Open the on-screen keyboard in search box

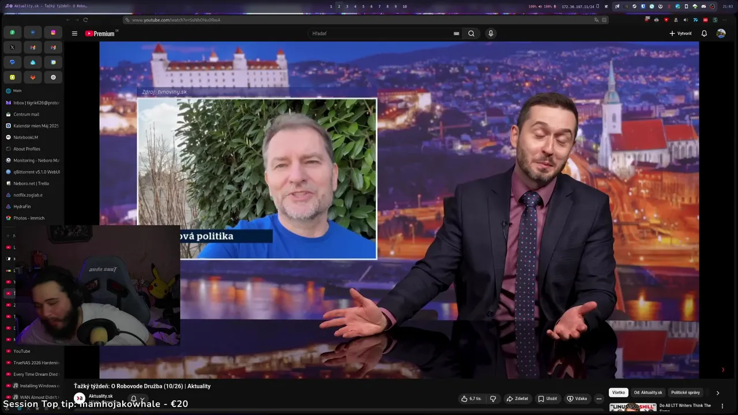[x=456, y=33]
